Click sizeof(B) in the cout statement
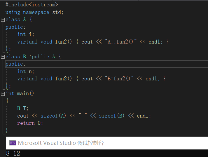208x157 pixels. pyautogui.click(x=111, y=116)
